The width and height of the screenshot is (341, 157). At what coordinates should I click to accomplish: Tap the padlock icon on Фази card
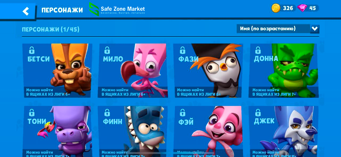coord(182,50)
